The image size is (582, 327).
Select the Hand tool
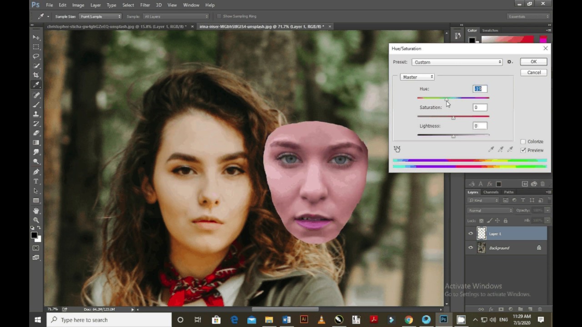tap(36, 211)
